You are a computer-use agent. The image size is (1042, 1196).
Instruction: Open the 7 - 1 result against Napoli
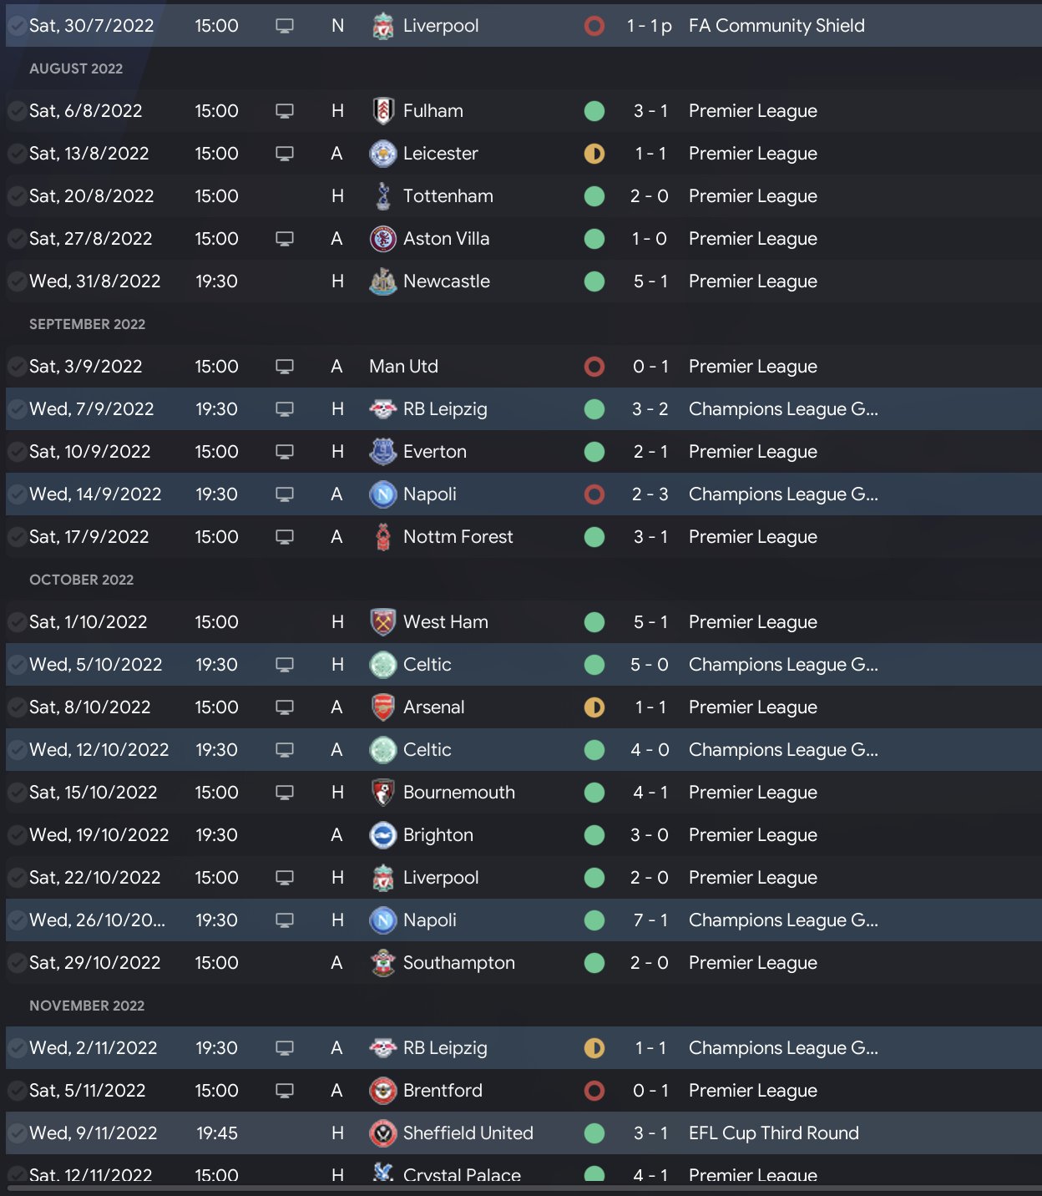(650, 920)
